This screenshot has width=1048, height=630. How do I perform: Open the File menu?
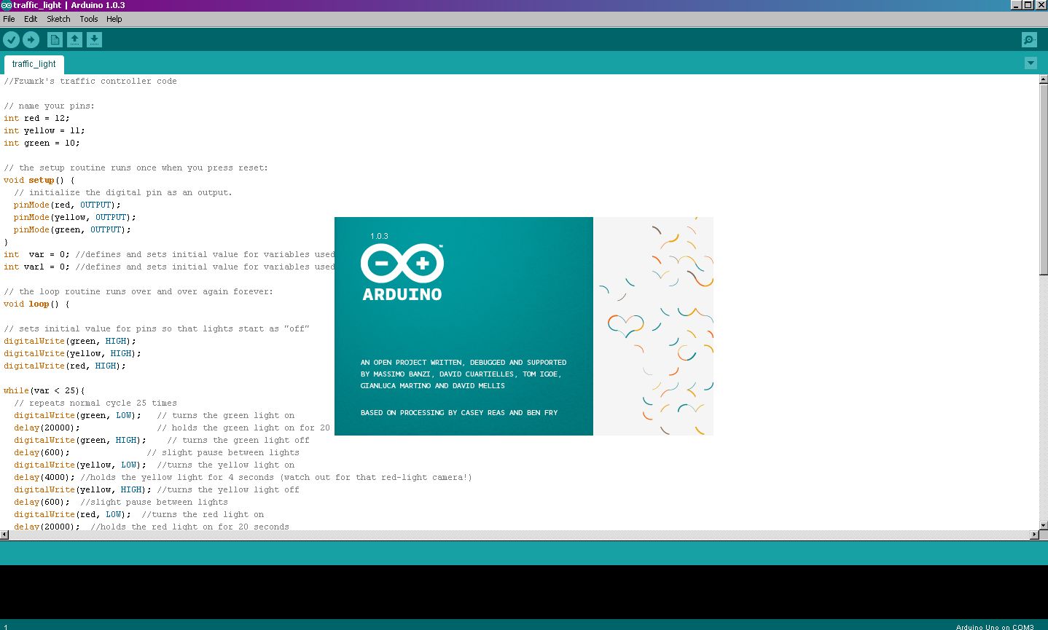point(9,19)
